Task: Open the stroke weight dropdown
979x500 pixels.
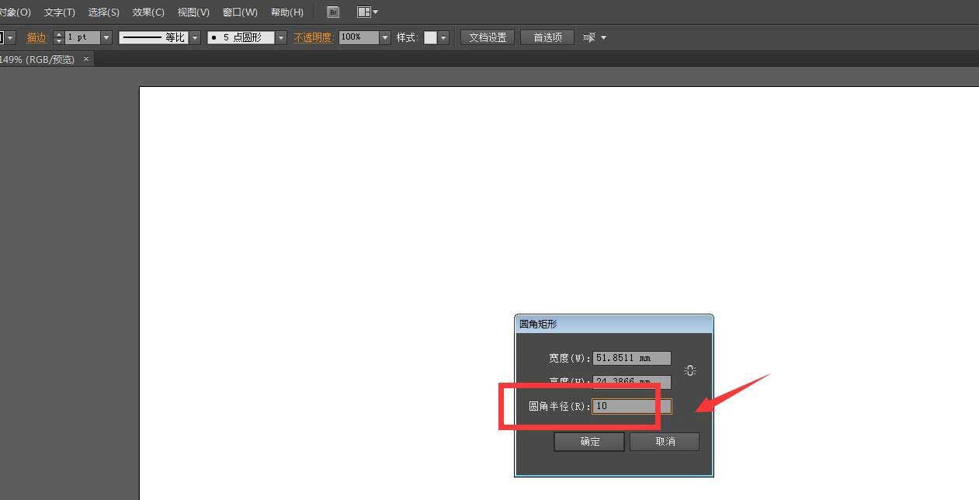Action: (x=106, y=36)
